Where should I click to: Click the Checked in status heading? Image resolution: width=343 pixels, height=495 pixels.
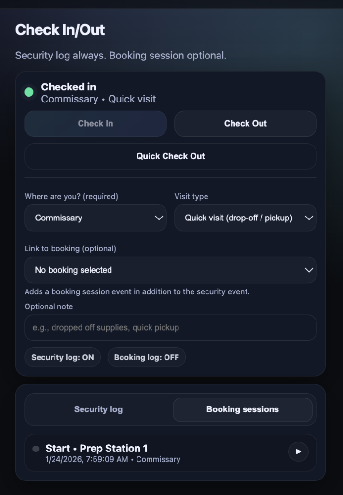[69, 87]
